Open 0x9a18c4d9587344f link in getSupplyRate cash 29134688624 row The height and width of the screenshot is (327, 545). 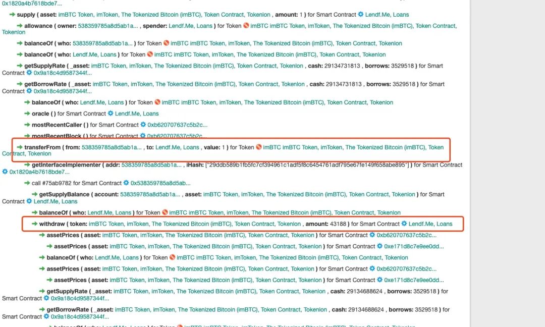tap(80, 299)
